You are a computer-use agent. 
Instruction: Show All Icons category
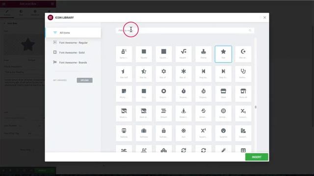[73, 33]
